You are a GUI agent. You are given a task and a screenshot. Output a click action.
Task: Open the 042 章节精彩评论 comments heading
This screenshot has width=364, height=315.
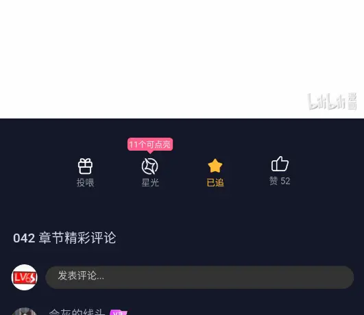pyautogui.click(x=64, y=238)
